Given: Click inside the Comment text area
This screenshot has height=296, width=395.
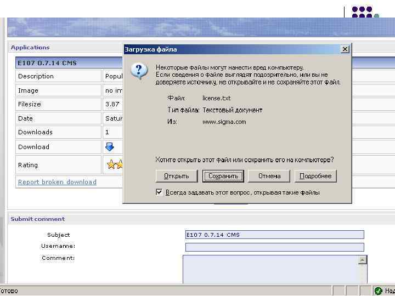Looking at the screenshot, I should coord(270,269).
